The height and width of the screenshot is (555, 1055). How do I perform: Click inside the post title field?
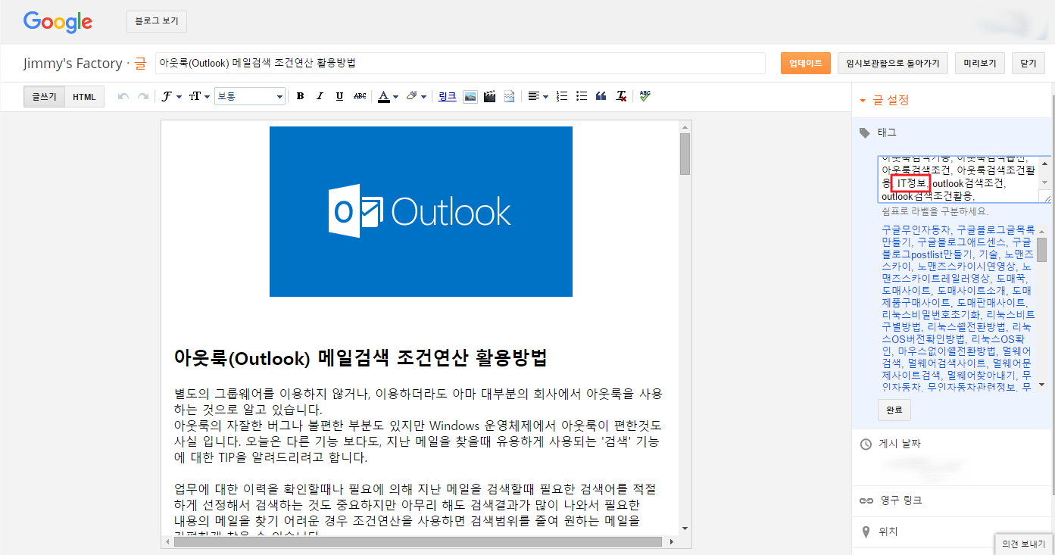pyautogui.click(x=460, y=63)
